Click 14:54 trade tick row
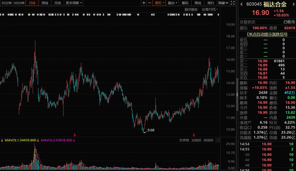This screenshot has height=171, width=296. pos(267,144)
